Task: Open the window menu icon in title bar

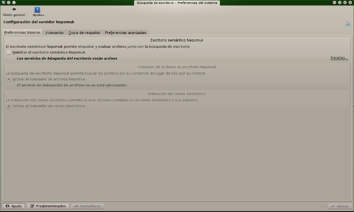Action: 4,3
